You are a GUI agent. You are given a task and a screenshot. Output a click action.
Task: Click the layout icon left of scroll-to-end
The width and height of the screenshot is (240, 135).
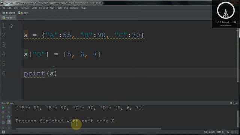coord(3,123)
